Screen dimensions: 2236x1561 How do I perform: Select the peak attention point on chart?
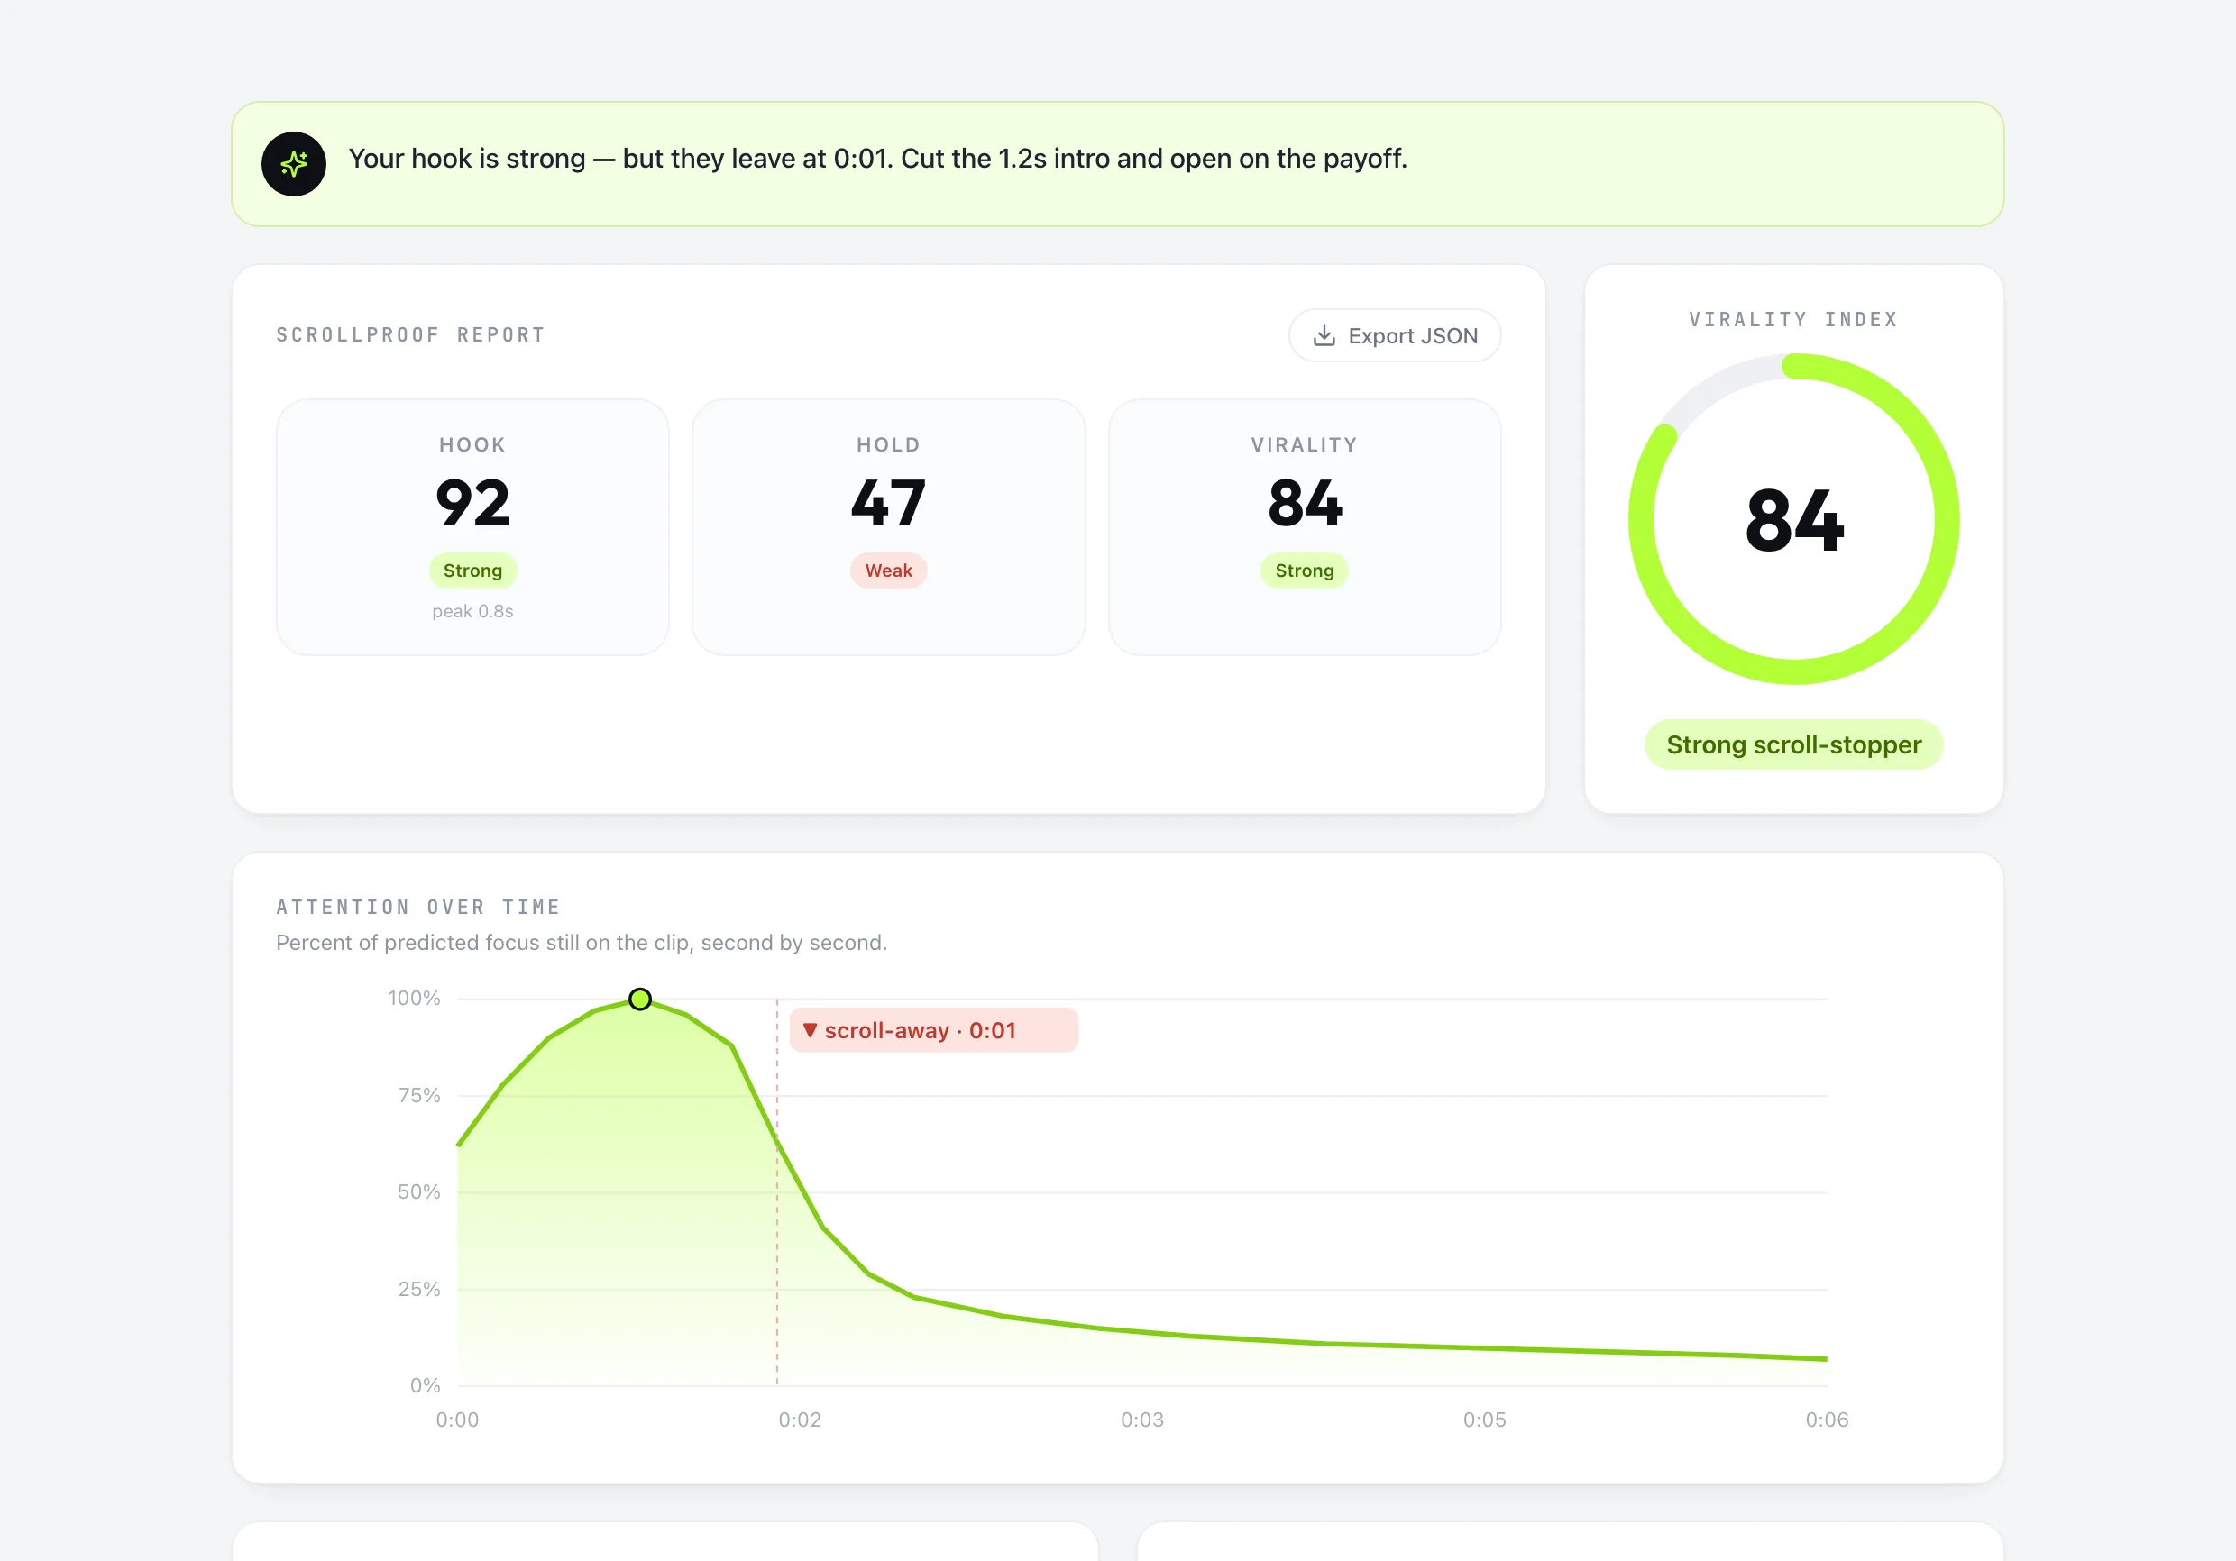pos(640,1000)
